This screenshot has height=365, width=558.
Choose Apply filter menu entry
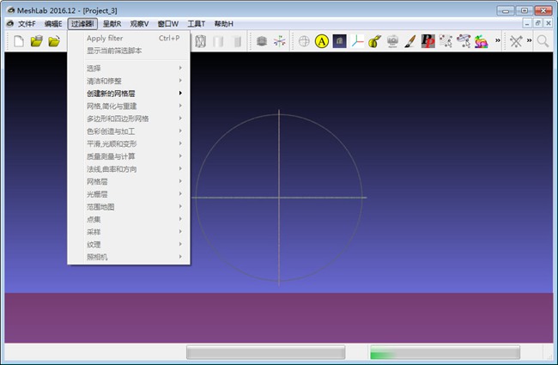(129, 38)
